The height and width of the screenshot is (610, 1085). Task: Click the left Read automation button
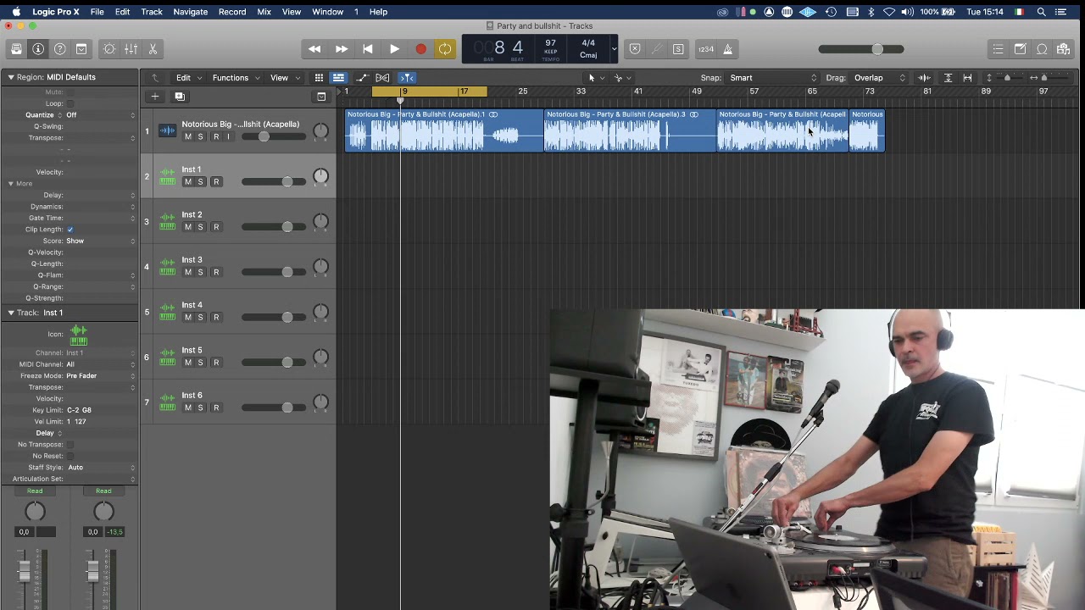(35, 491)
